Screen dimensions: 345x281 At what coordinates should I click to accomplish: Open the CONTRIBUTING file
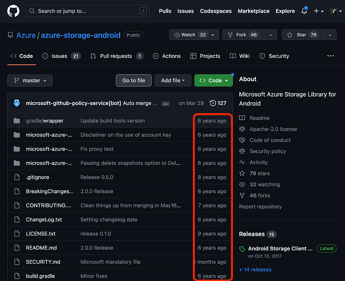pos(49,205)
